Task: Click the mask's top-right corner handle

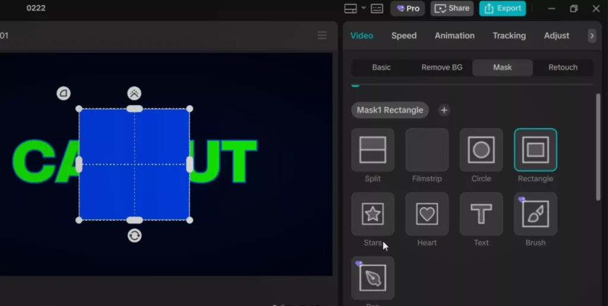Action: [x=189, y=109]
